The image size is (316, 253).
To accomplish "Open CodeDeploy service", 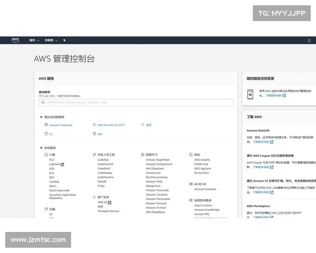I will click(105, 173).
